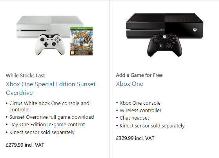Click the Add a Game for Free label
Viewport: 219px width, 158px height.
click(139, 75)
